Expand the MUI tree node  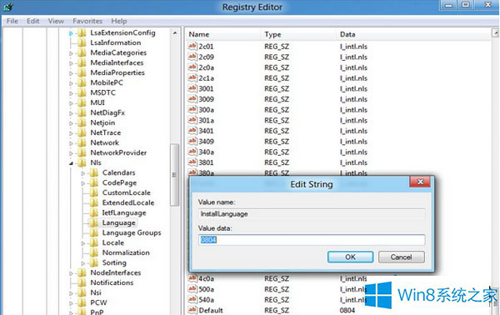click(71, 103)
